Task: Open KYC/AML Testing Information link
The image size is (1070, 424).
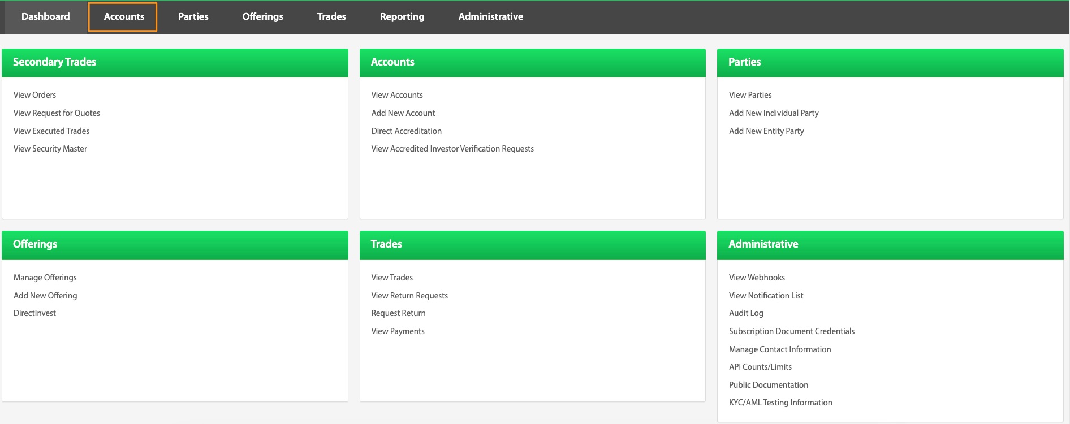Action: pyautogui.click(x=780, y=403)
